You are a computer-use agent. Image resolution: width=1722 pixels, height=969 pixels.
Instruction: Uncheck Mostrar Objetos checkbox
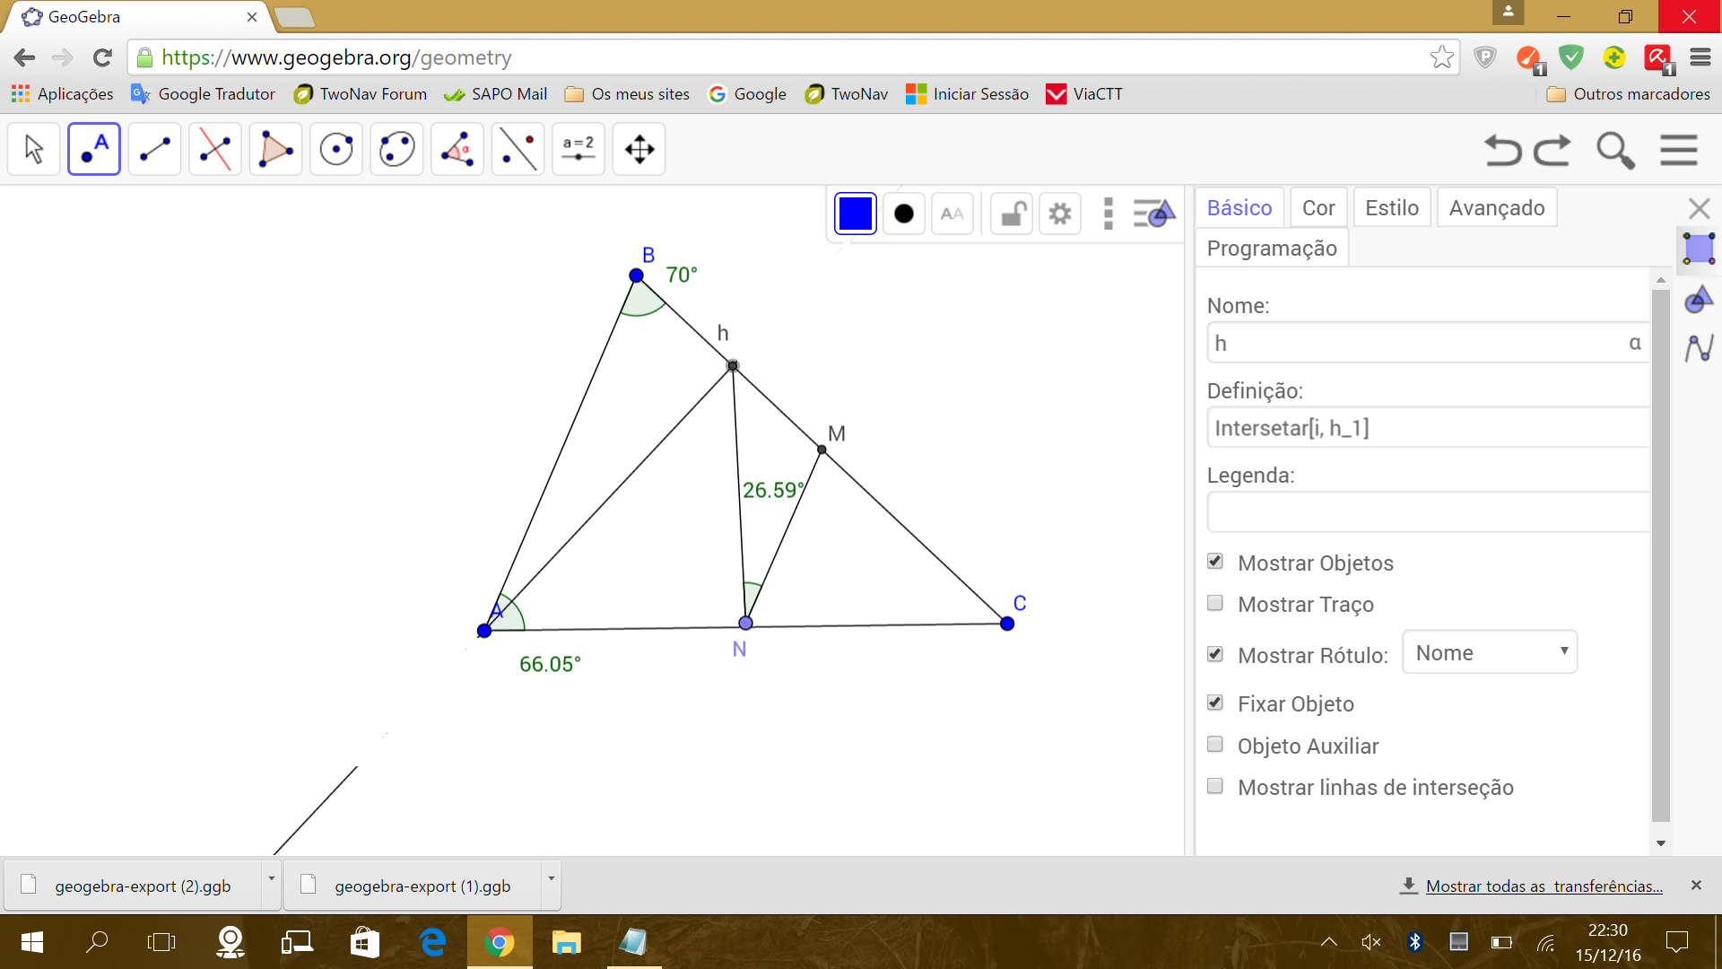coord(1215,562)
